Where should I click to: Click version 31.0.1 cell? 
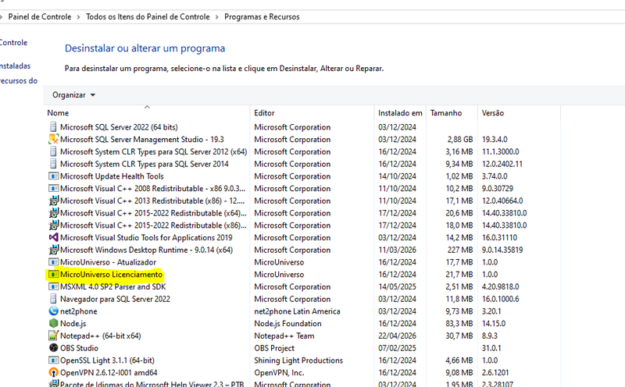[x=491, y=348]
